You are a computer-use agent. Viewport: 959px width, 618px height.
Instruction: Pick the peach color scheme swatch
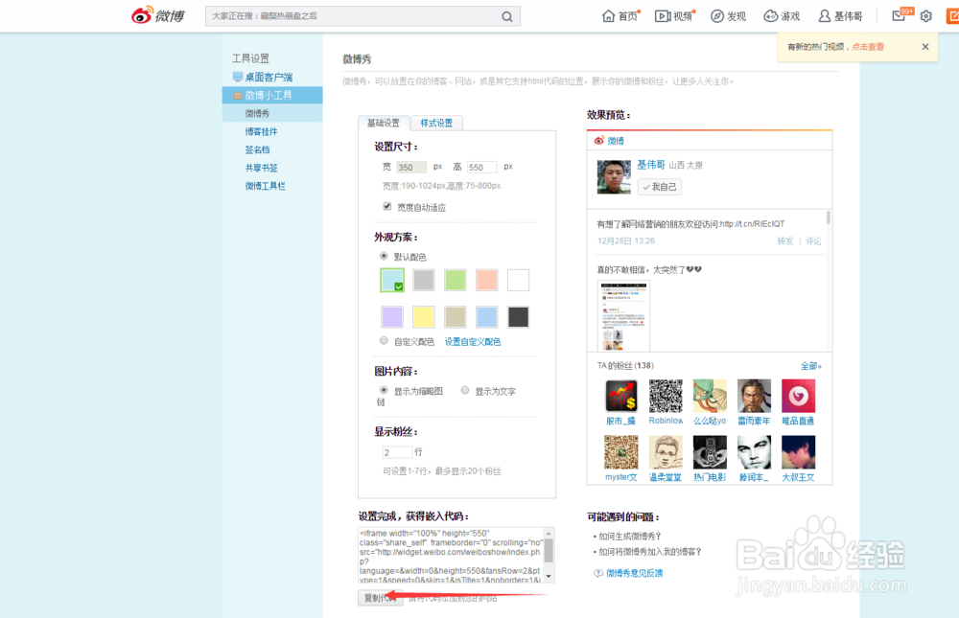coord(487,280)
